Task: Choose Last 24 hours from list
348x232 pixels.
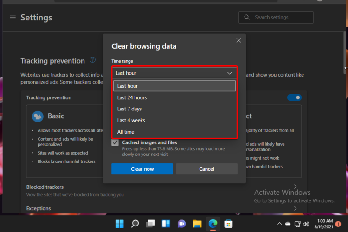Action: click(174, 97)
